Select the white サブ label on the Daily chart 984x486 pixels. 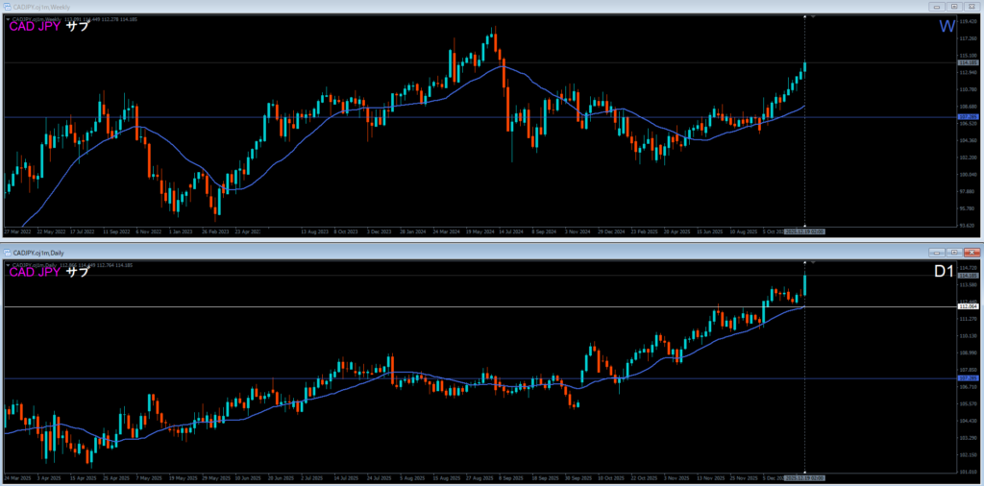(x=77, y=273)
